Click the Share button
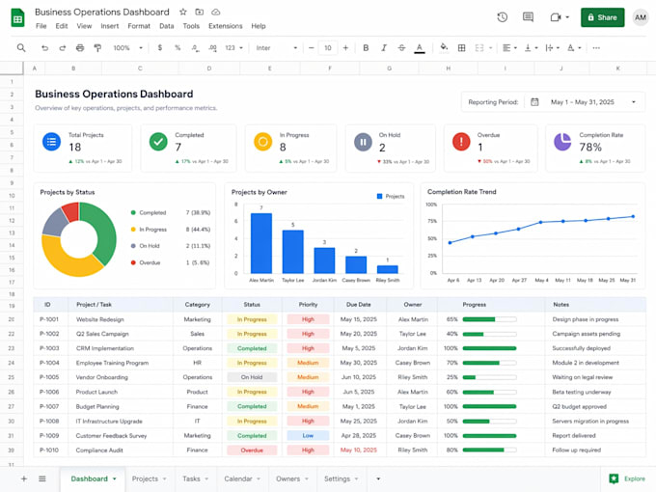 pos(602,17)
